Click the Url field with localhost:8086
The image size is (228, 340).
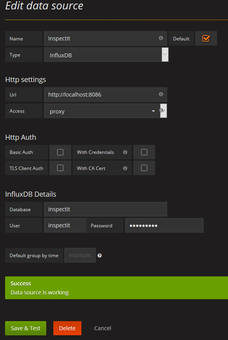[x=105, y=95]
